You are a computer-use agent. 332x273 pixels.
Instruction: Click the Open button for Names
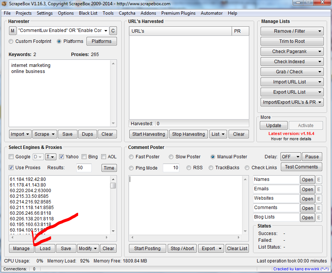[x=308, y=180]
